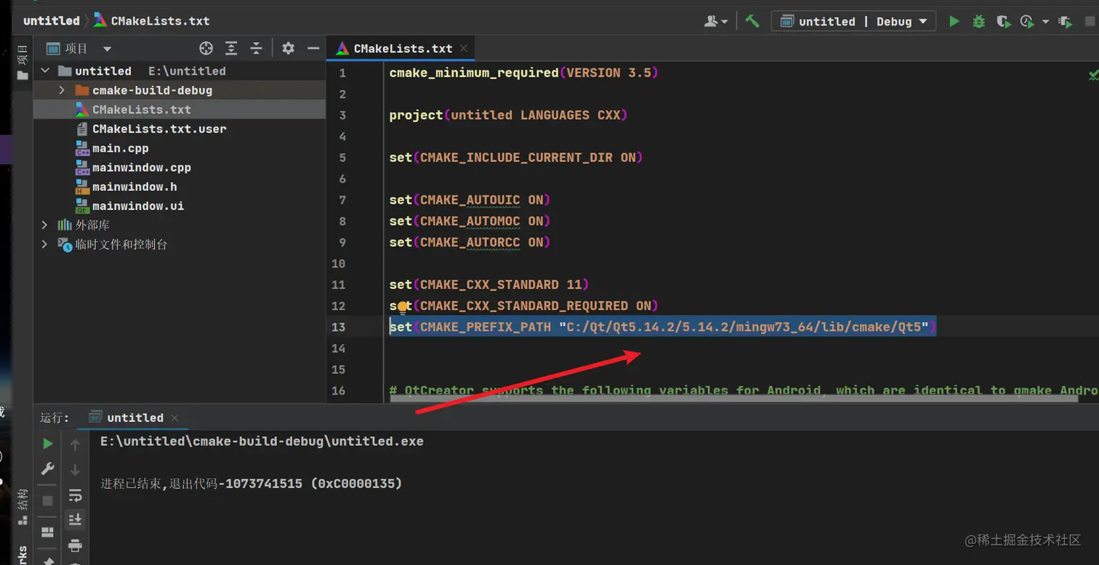Click the green inspection checkmark in editor
Screen dimensions: 1099x565
point(1092,74)
